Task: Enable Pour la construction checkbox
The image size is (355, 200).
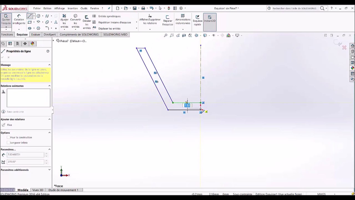Action: pos(8,137)
